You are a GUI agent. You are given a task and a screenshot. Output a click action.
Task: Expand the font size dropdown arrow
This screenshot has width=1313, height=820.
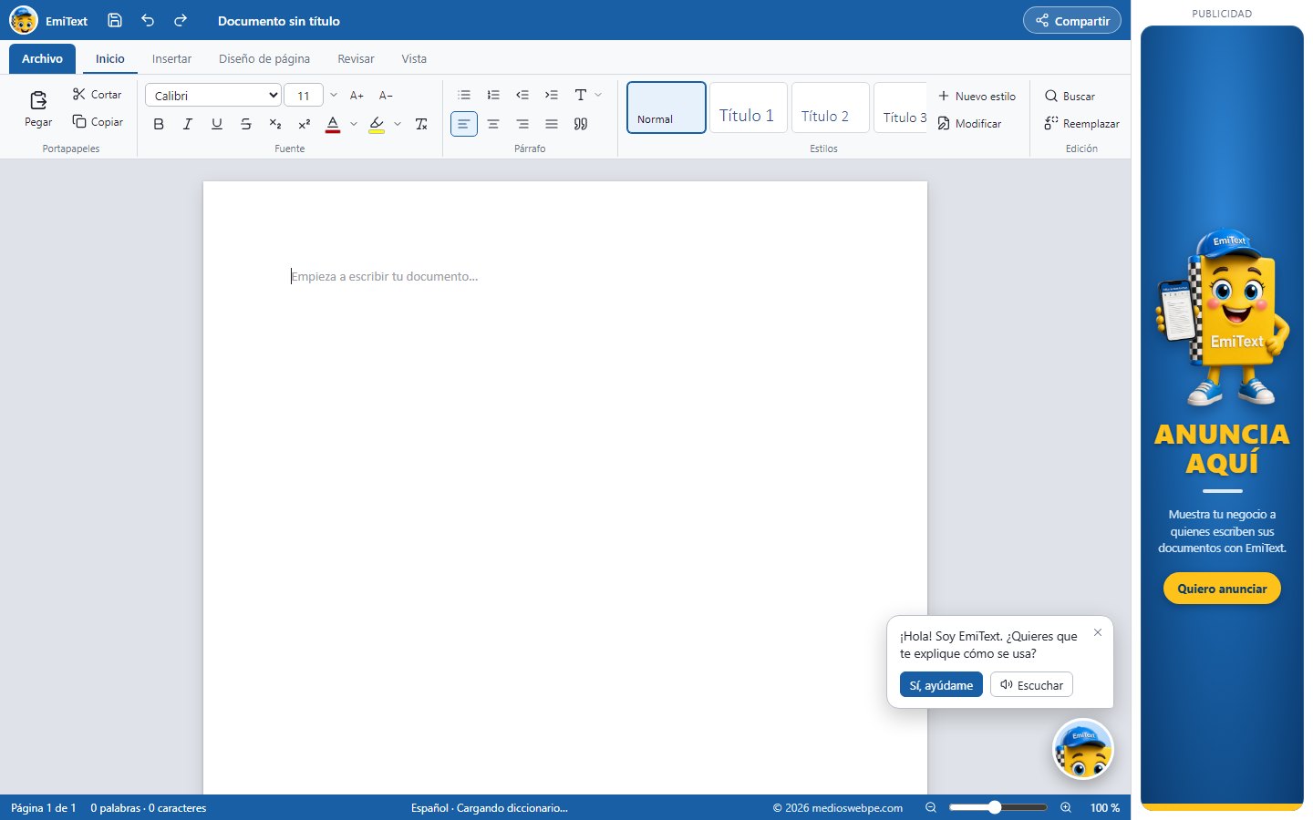point(334,96)
